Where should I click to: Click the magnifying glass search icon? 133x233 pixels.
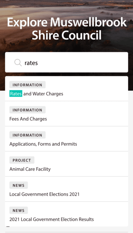[x=18, y=62]
